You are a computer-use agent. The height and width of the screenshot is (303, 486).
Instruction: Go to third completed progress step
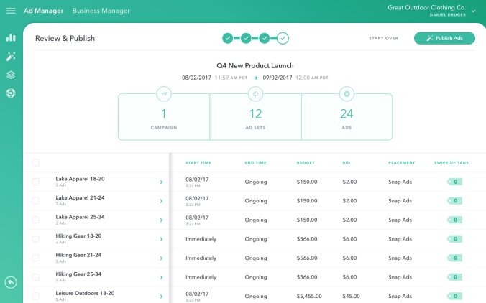(x=264, y=38)
